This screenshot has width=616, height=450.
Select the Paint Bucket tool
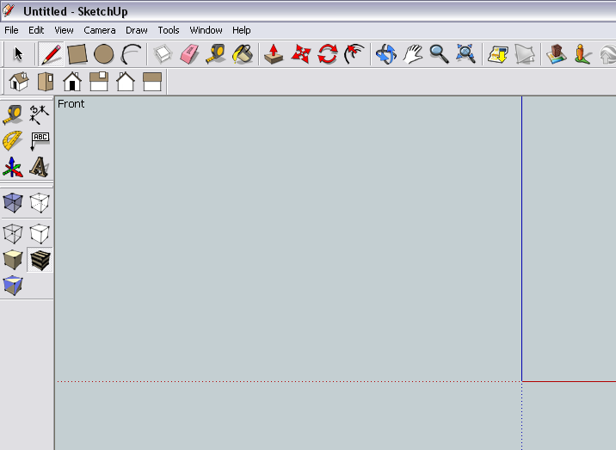243,54
